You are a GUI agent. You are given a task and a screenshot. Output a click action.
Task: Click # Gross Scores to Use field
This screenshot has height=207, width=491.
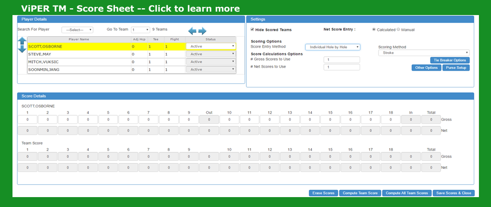(x=342, y=59)
